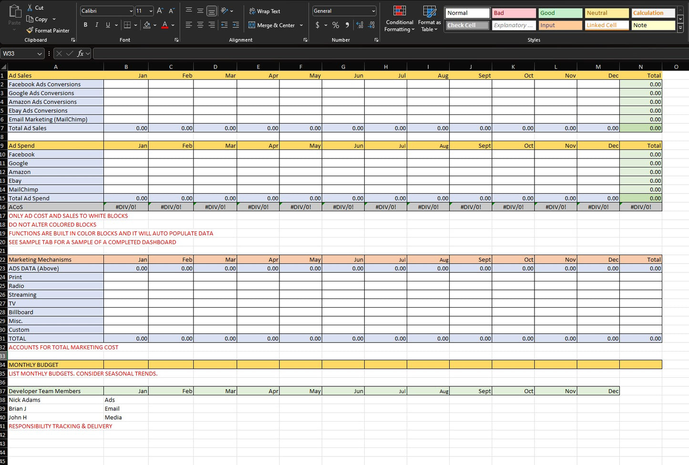Open Conditional Formatting options
Image resolution: width=689 pixels, height=465 pixels.
pyautogui.click(x=399, y=19)
